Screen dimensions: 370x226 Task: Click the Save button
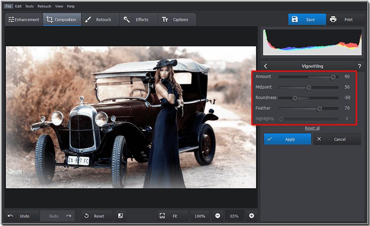[x=307, y=19]
